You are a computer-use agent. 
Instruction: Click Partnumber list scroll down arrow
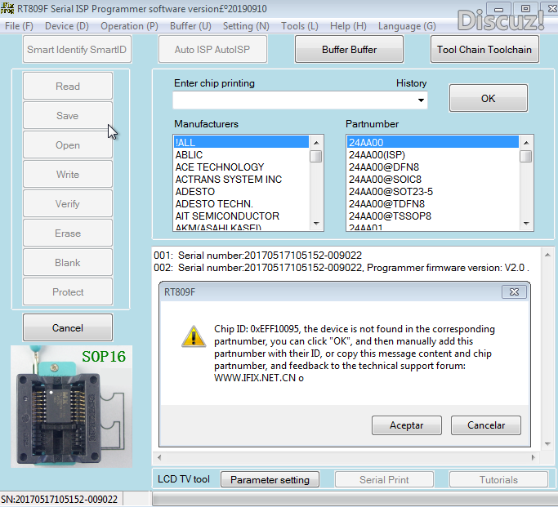[526, 223]
